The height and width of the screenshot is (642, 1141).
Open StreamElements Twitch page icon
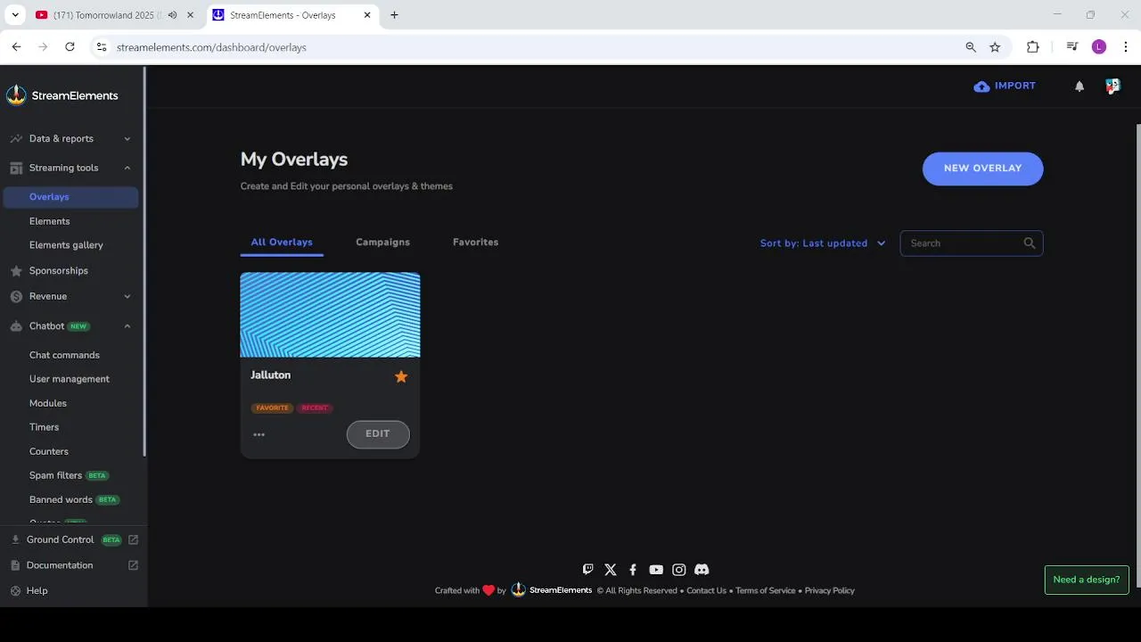(587, 569)
